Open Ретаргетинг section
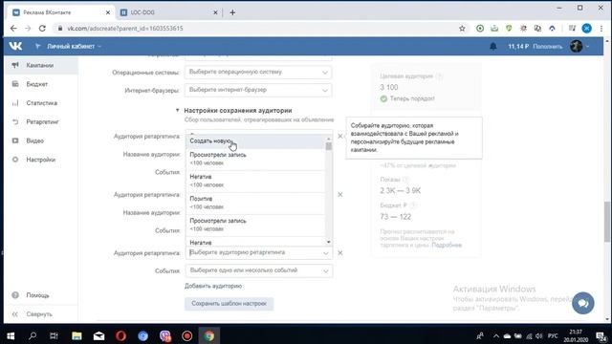This screenshot has height=344, width=612. coord(42,121)
